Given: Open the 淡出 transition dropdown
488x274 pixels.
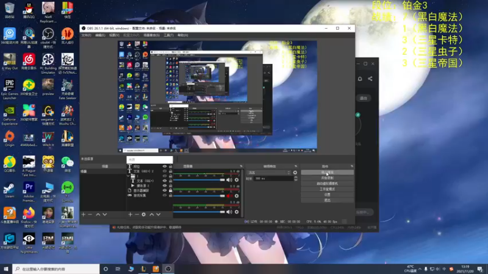Looking at the screenshot, I should (269, 172).
